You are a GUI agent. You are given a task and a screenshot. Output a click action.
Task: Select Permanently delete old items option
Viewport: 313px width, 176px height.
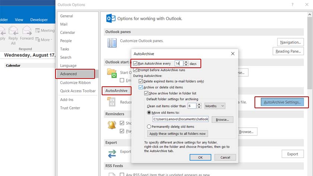tap(149, 127)
